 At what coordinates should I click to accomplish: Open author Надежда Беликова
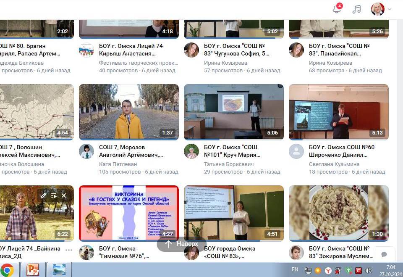point(22,63)
